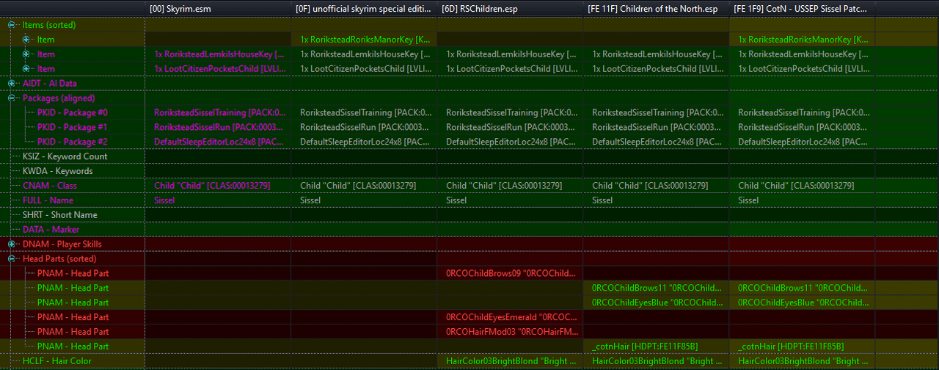Click DefaultSleepEditorLoc24x8 in the Skyrim.esm column
The height and width of the screenshot is (370, 939).
pyautogui.click(x=219, y=142)
